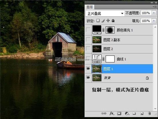This screenshot has width=158, height=119.
Task: Click the white mask thumbnail of 曲线 1
Action: 110,59
